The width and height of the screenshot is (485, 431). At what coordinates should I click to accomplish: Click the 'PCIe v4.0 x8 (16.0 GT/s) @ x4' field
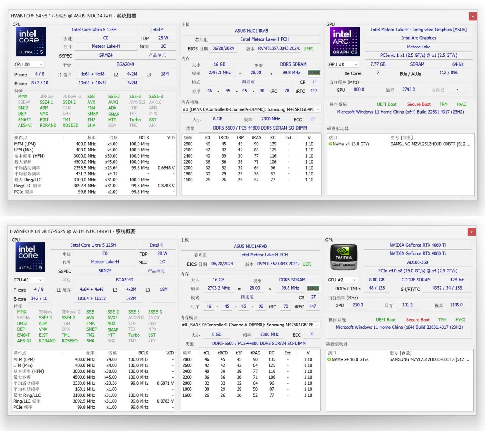tap(418, 271)
